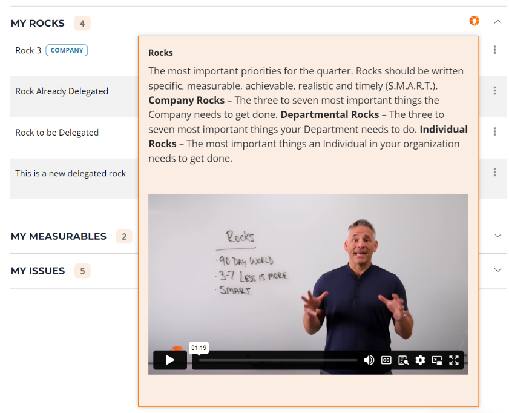This screenshot has height=413, width=509.
Task: Click the COMPANY tag on Rock 3
Action: click(x=67, y=50)
